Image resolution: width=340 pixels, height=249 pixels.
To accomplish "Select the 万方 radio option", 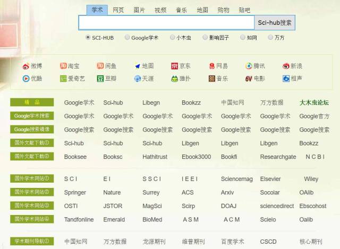I will click(270, 37).
